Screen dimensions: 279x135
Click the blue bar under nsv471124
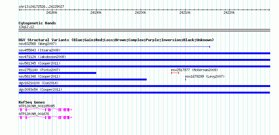144,60
